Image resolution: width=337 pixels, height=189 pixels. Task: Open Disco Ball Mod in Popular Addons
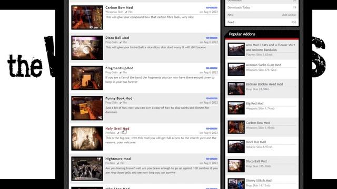(x=256, y=161)
